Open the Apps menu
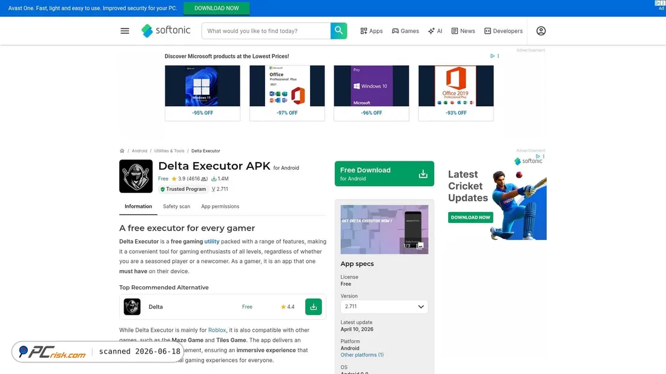Image resolution: width=666 pixels, height=374 pixels. tap(372, 31)
